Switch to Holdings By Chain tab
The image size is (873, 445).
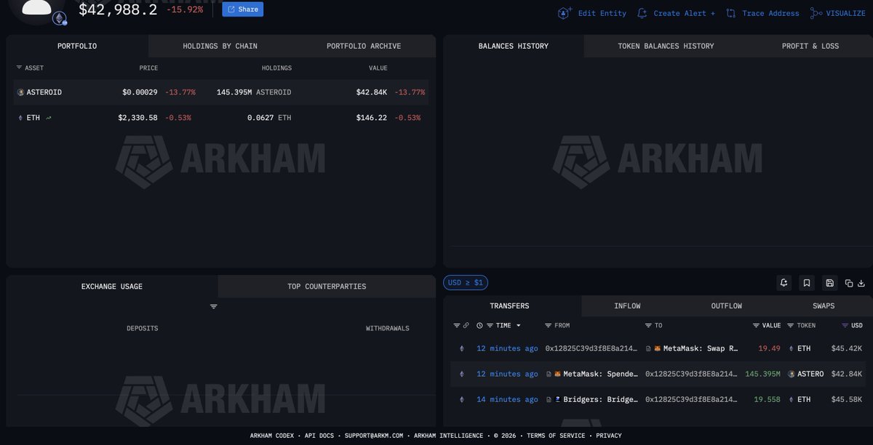point(220,46)
